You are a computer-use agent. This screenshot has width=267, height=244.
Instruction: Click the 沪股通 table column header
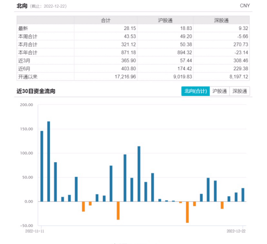pos(165,20)
